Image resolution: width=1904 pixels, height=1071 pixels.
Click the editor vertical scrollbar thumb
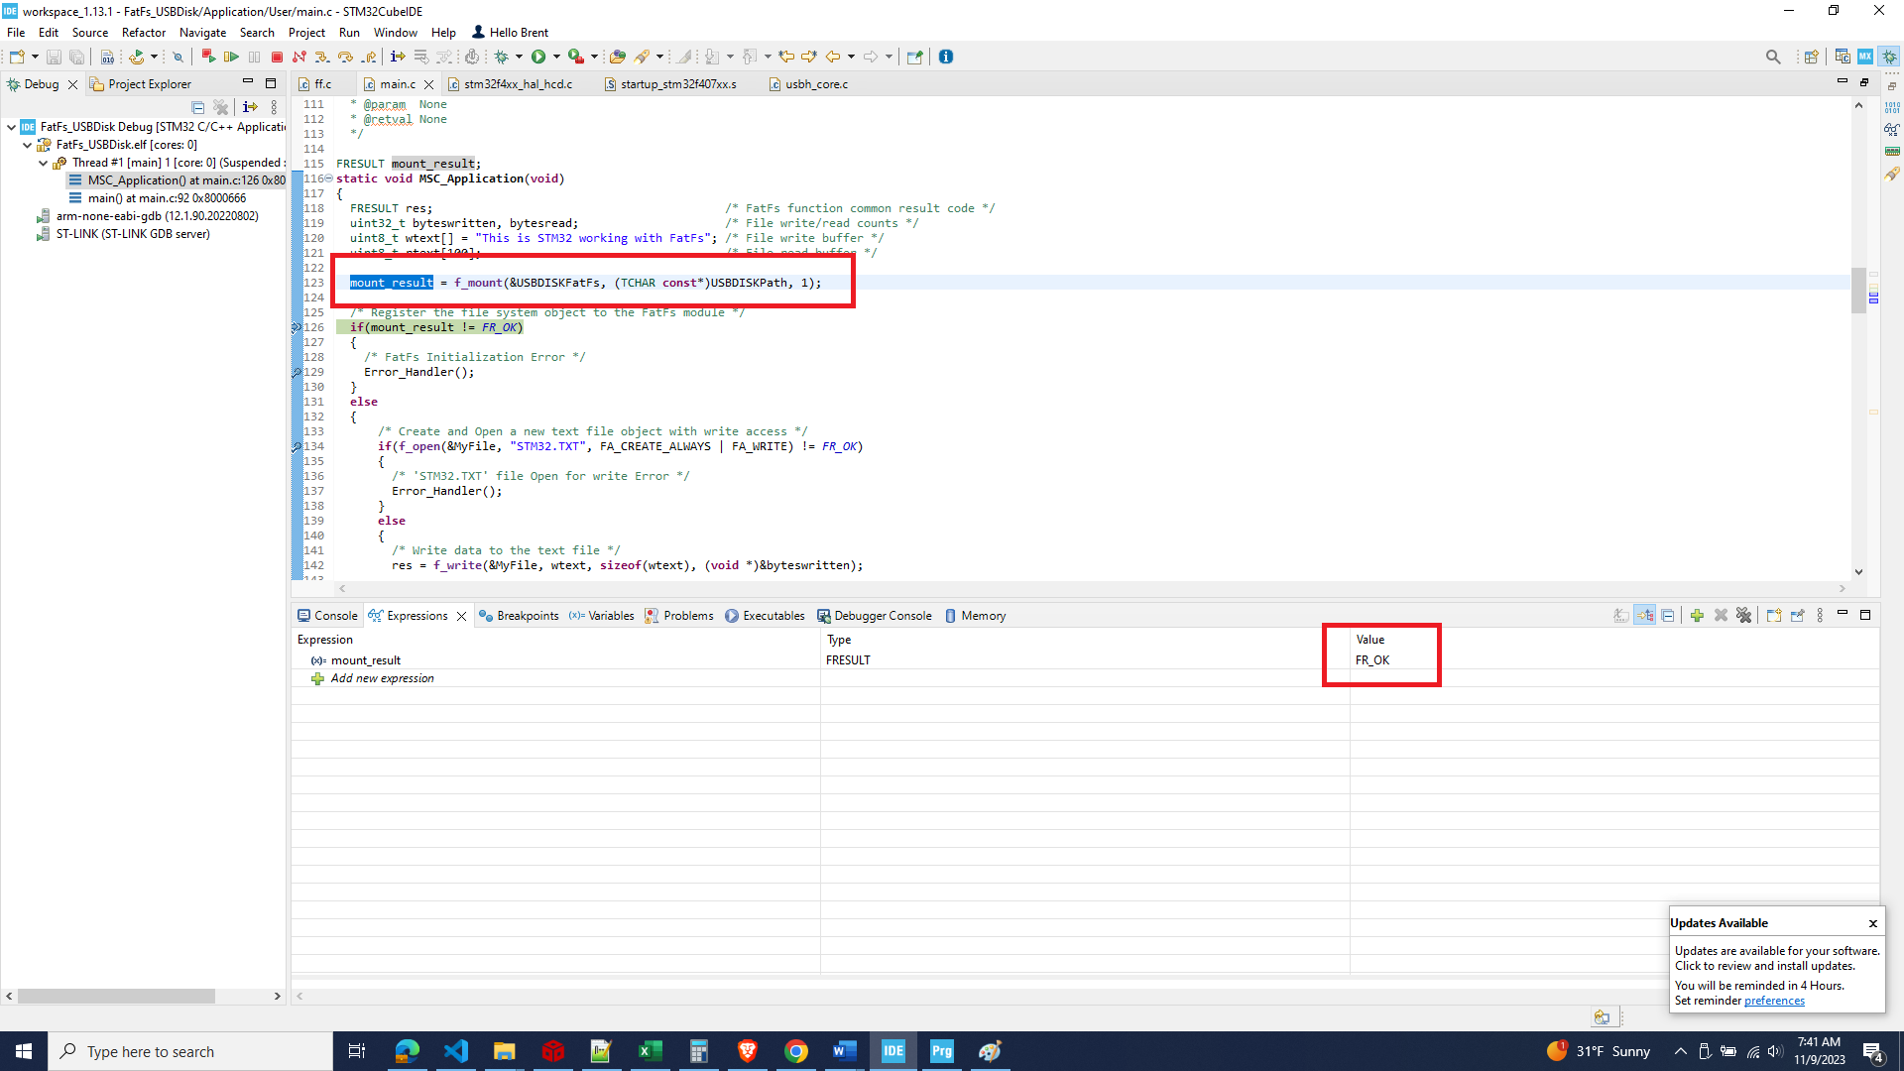point(1858,290)
